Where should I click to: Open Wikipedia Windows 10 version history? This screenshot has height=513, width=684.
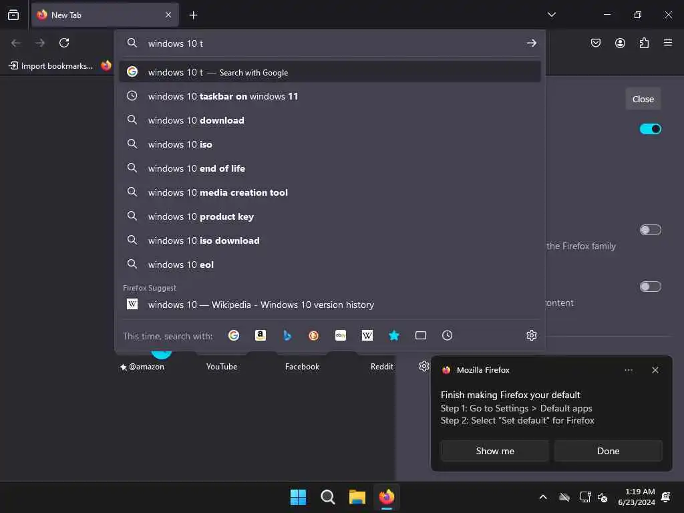click(x=330, y=305)
